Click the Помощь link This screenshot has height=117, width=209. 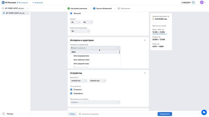(10, 114)
